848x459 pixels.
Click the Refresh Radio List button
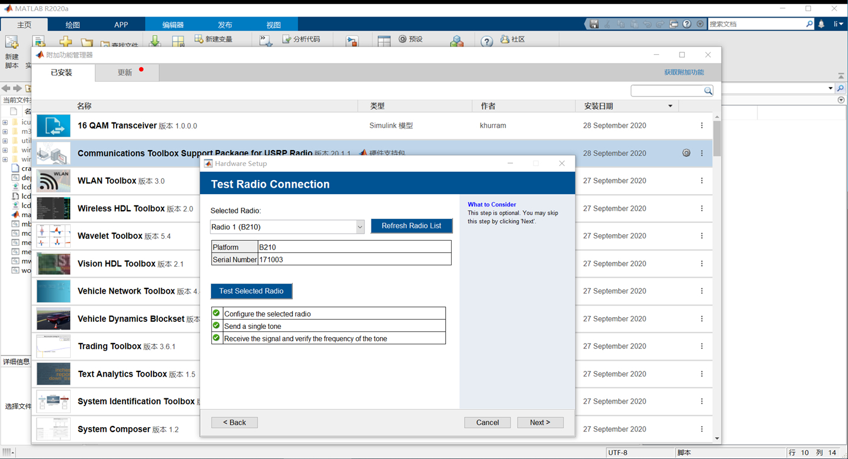coord(411,226)
